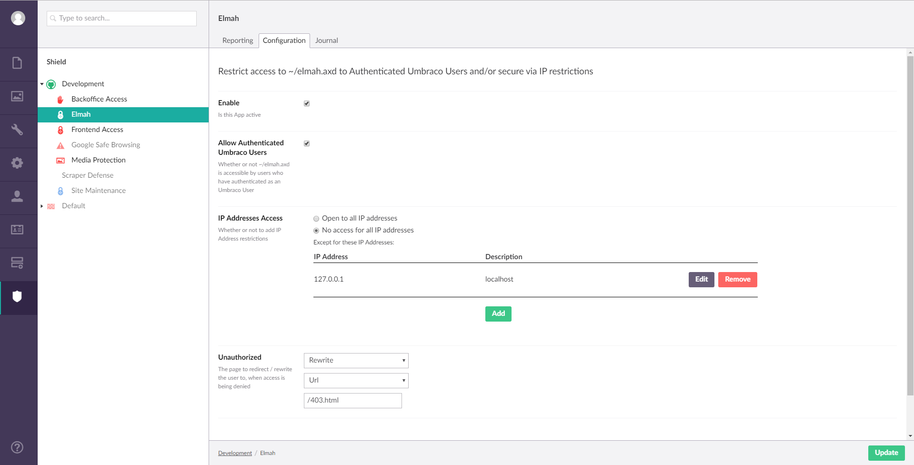Open the Members card section
914x465 pixels.
[x=17, y=230]
